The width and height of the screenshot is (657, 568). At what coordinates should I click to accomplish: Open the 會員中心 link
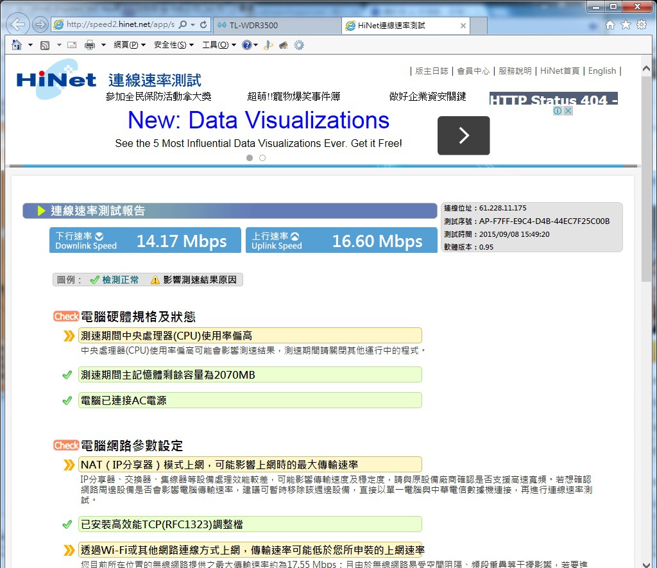(x=473, y=71)
